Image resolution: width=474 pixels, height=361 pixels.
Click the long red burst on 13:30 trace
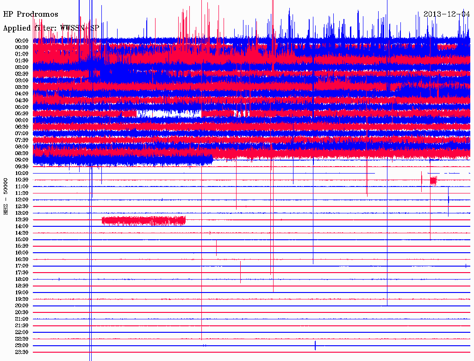[x=143, y=221]
